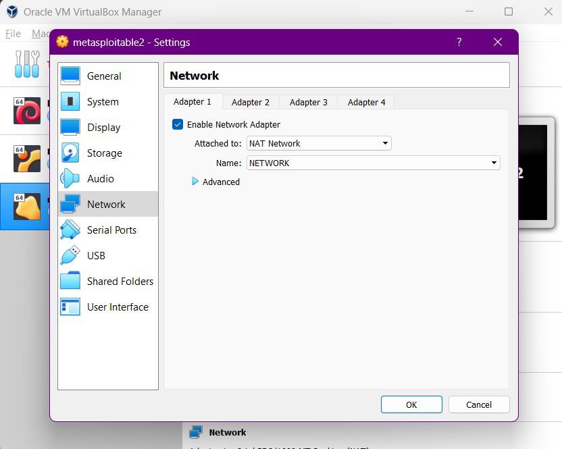Select the orange VM icon in Manager list
The height and width of the screenshot is (449, 562).
[27, 159]
